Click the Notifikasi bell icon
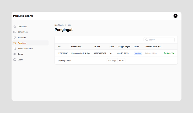Screen dimensions: 193x113 tap(15, 37)
